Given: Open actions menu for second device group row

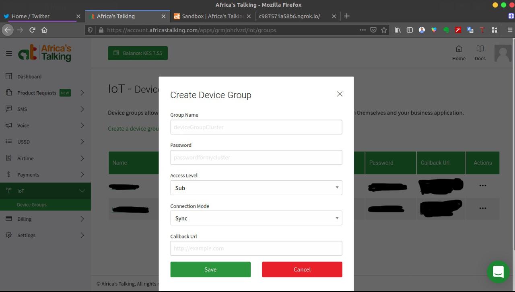Looking at the screenshot, I should tap(483, 208).
